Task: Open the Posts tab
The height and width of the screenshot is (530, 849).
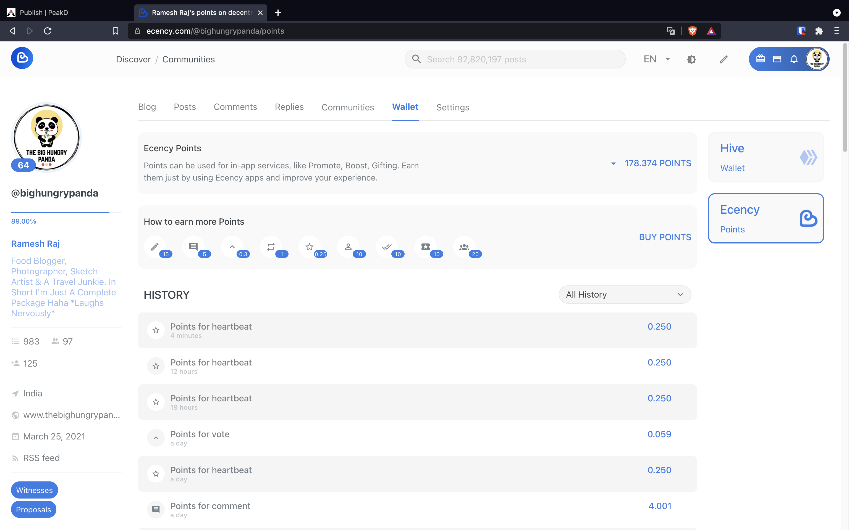Action: click(185, 107)
